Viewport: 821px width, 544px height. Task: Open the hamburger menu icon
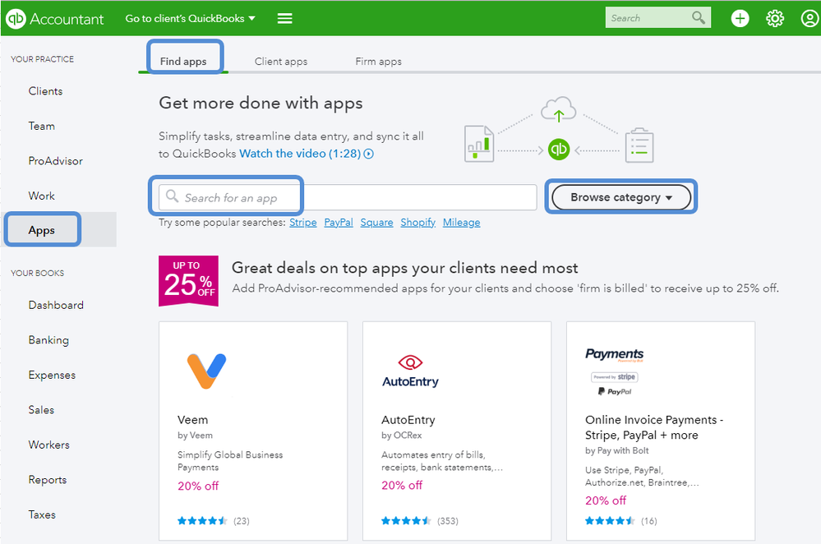285,19
